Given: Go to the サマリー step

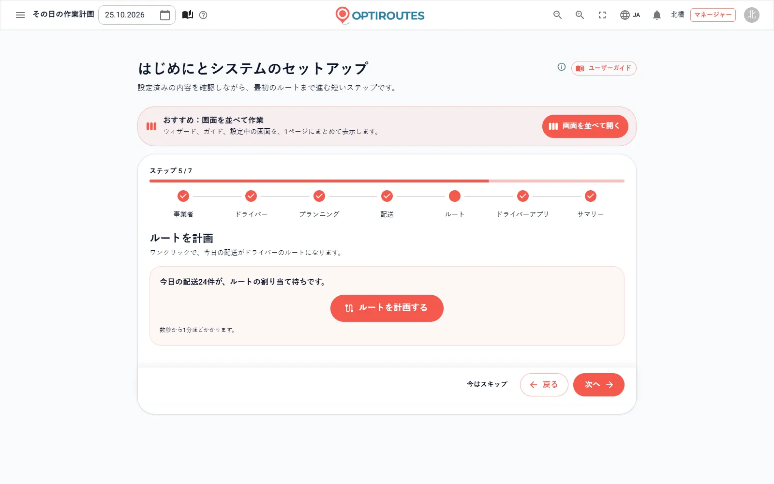Looking at the screenshot, I should coord(591,203).
